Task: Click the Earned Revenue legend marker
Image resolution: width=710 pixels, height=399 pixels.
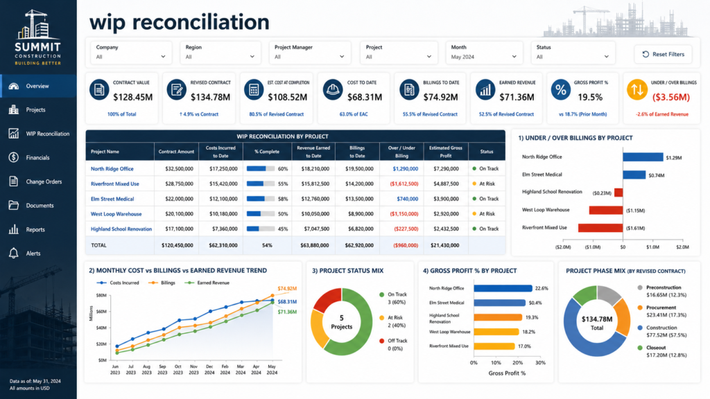Action: coord(189,283)
